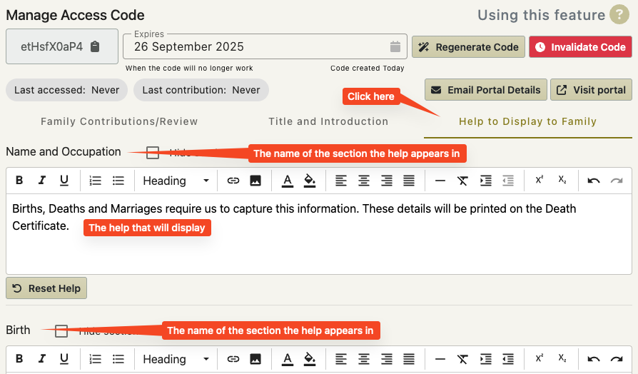Click Email Portal Details button
This screenshot has width=638, height=374.
click(x=486, y=89)
